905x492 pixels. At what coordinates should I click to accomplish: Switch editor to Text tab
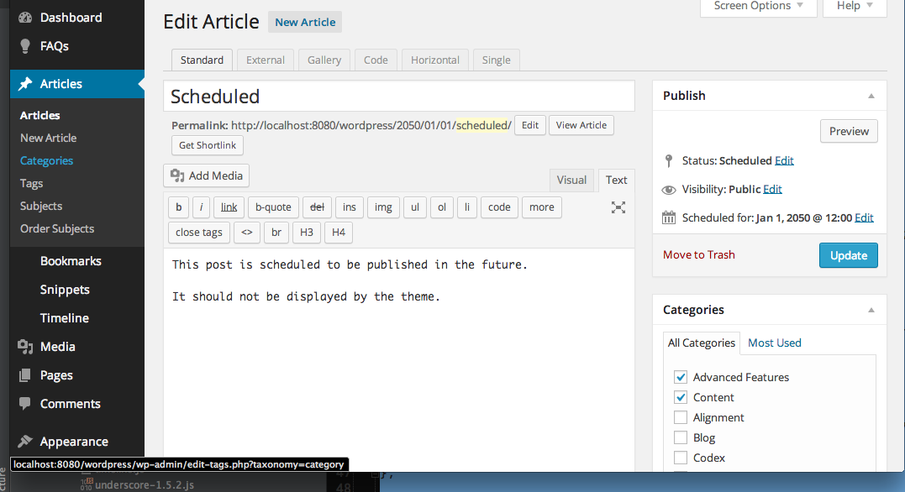[617, 180]
